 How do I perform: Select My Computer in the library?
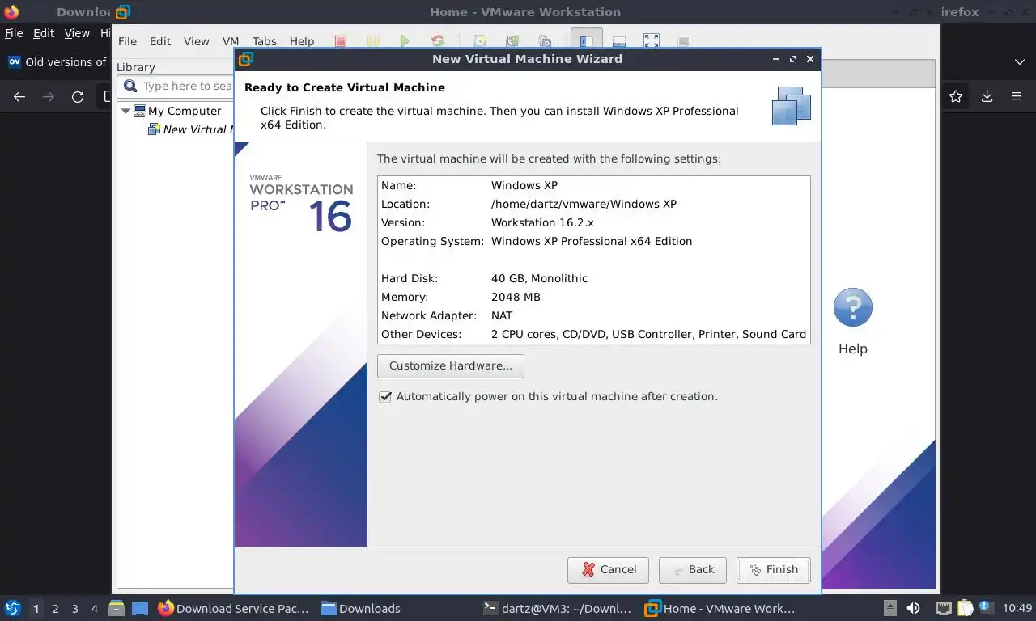185,111
